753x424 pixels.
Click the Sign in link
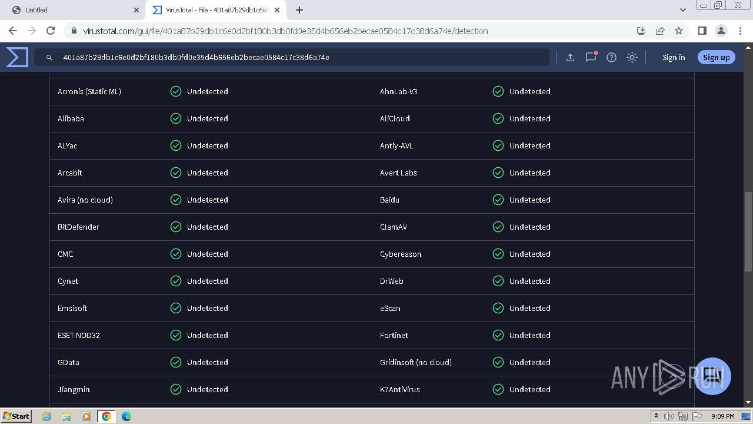(674, 57)
